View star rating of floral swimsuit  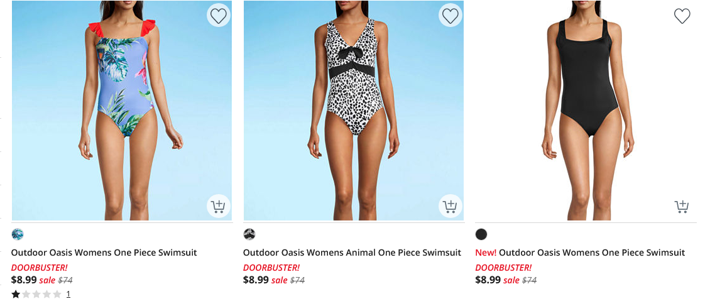pyautogui.click(x=36, y=294)
